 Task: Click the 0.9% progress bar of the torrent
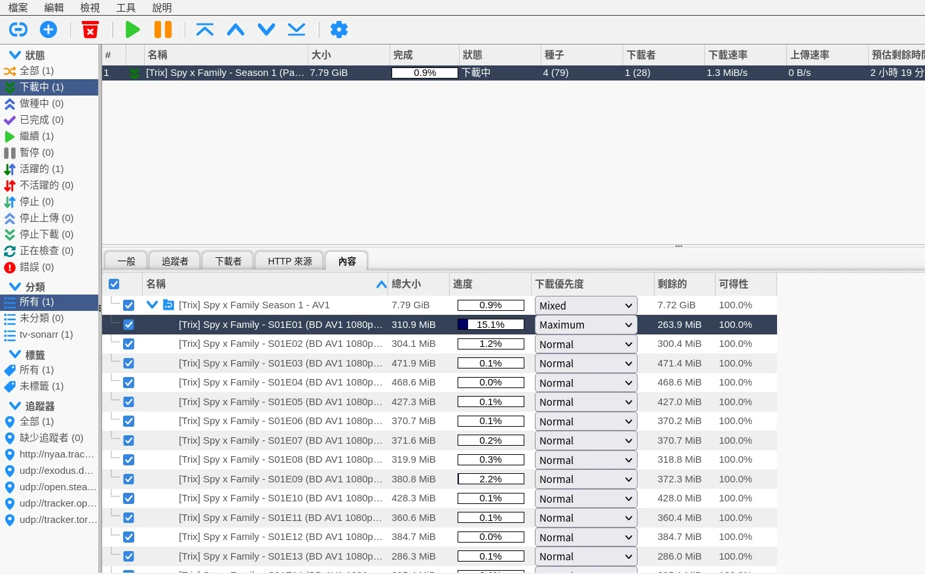(x=424, y=73)
